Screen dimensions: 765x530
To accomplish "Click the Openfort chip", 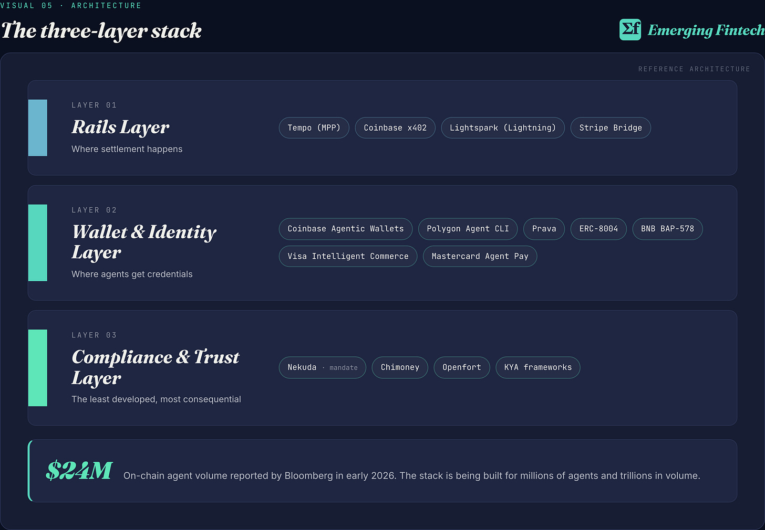I will coord(462,367).
